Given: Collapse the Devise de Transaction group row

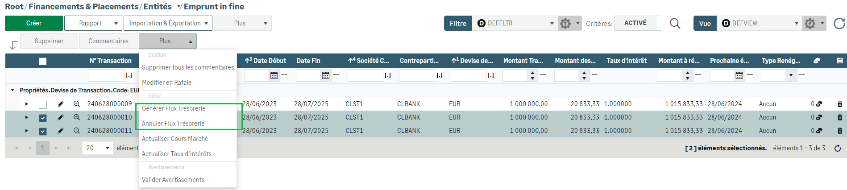Looking at the screenshot, I should pos(12,90).
